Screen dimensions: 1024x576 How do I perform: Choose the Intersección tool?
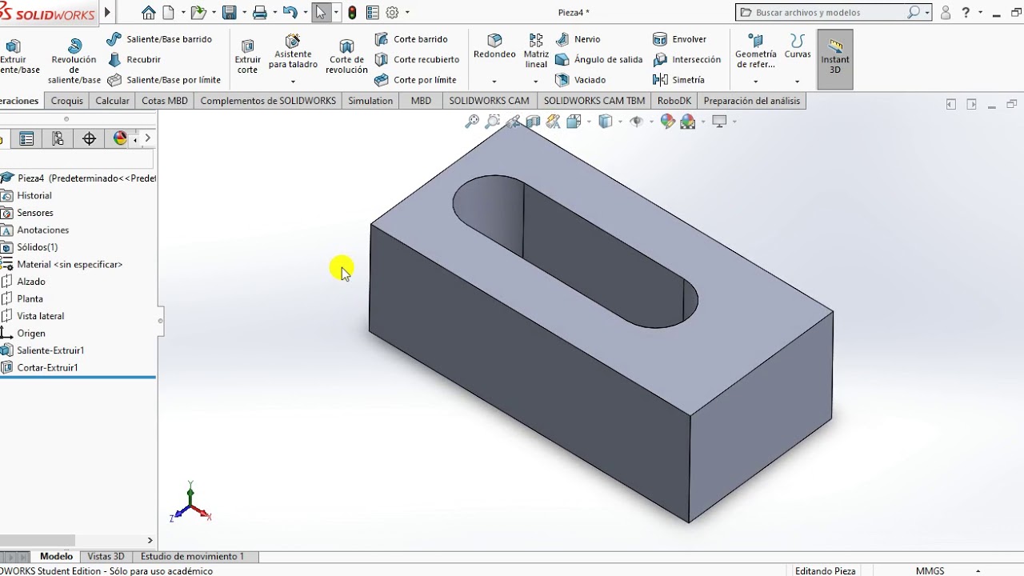[x=686, y=59]
